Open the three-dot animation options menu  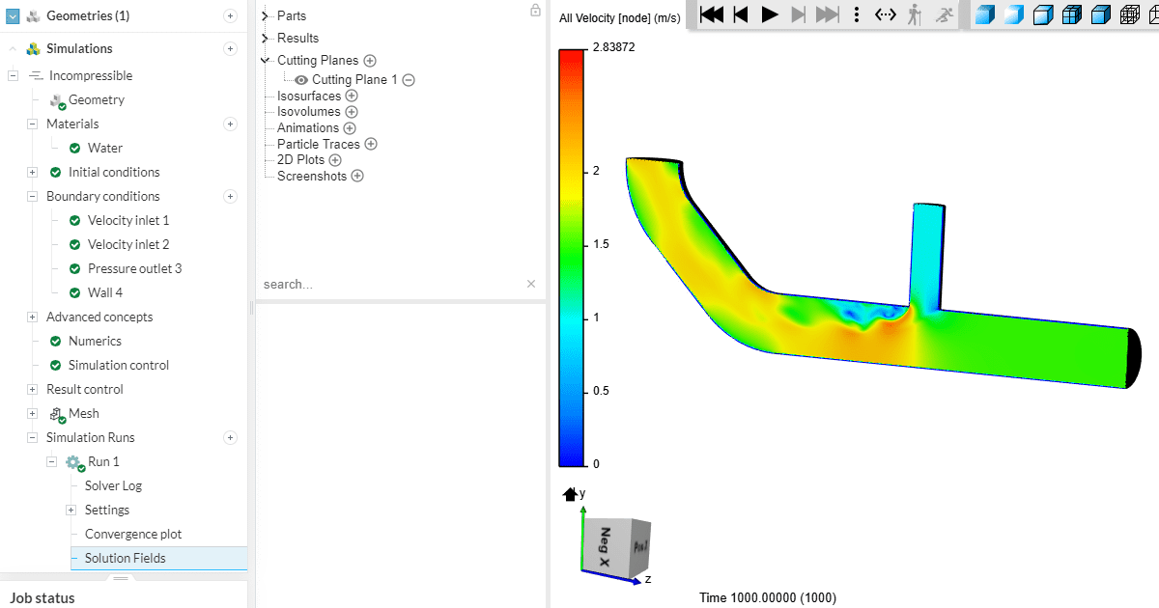tap(857, 14)
